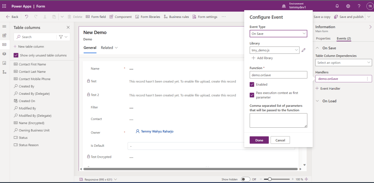This screenshot has height=183, width=374.
Task: Close the Table columns pane
Action: [x=68, y=27]
